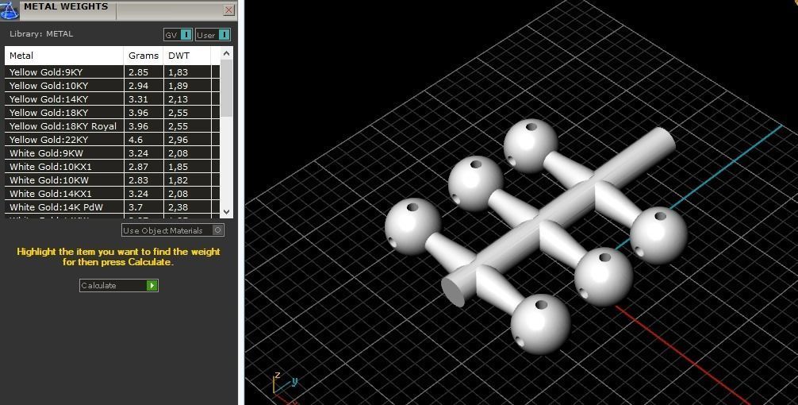Sort by the Metal column header

64,56
